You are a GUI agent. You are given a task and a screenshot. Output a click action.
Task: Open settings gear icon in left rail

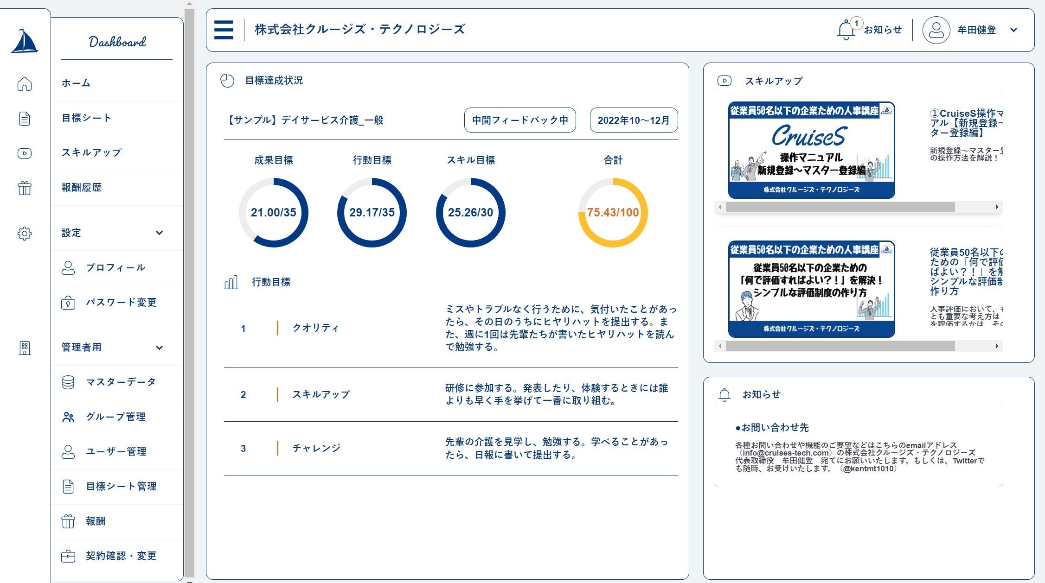[25, 233]
